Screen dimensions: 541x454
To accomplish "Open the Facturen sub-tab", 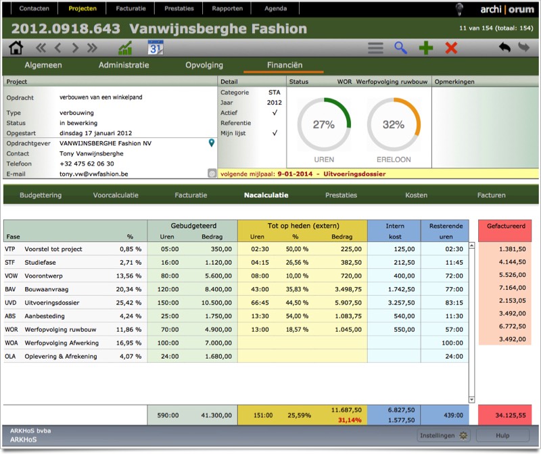I will tap(492, 195).
